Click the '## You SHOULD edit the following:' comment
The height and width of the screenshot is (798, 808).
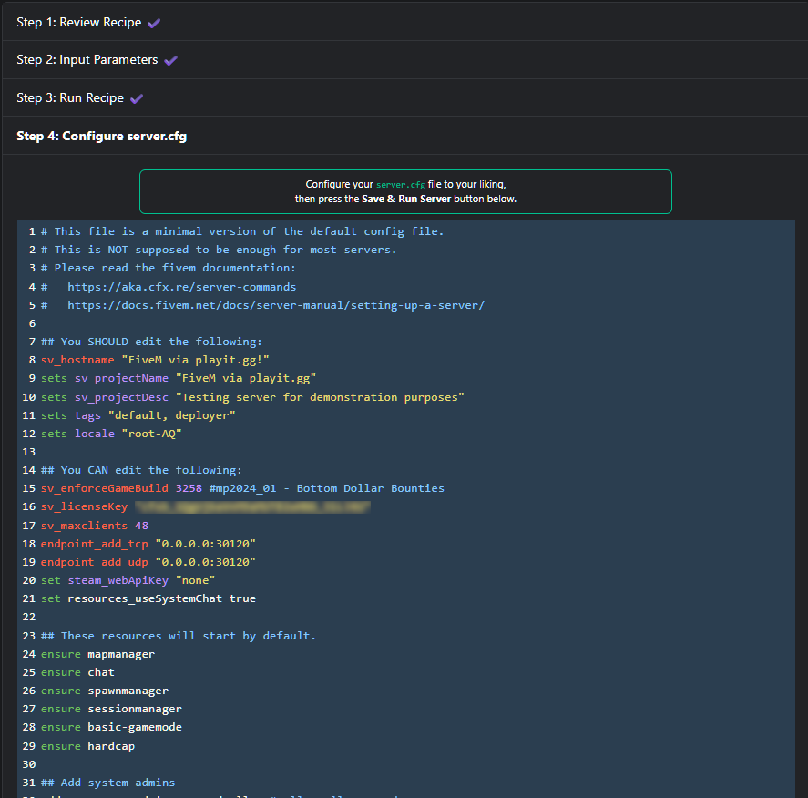click(151, 342)
